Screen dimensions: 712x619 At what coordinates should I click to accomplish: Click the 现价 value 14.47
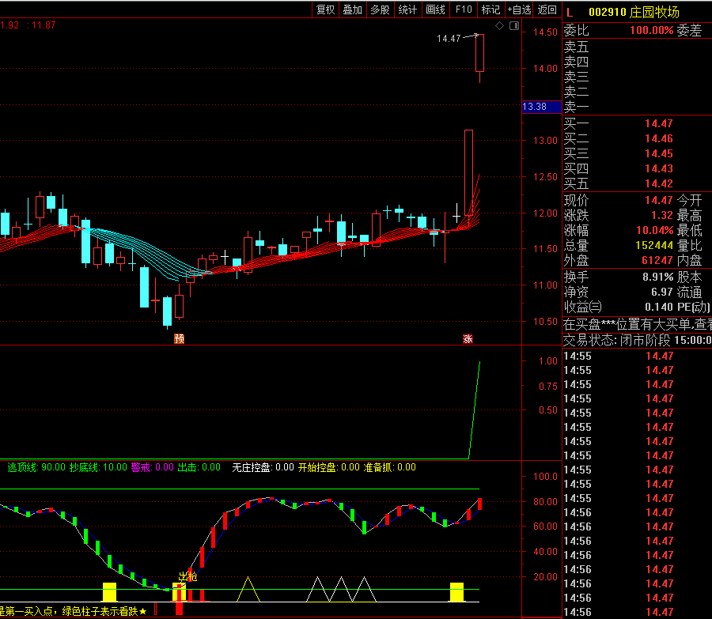pos(659,200)
